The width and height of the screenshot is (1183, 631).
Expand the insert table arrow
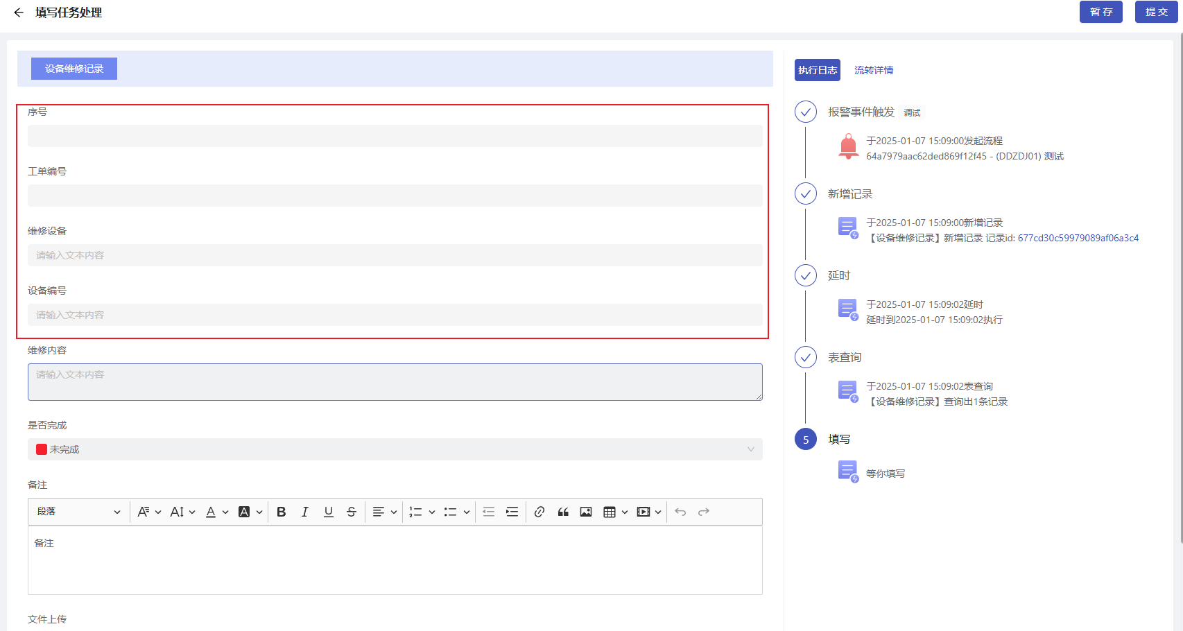625,512
